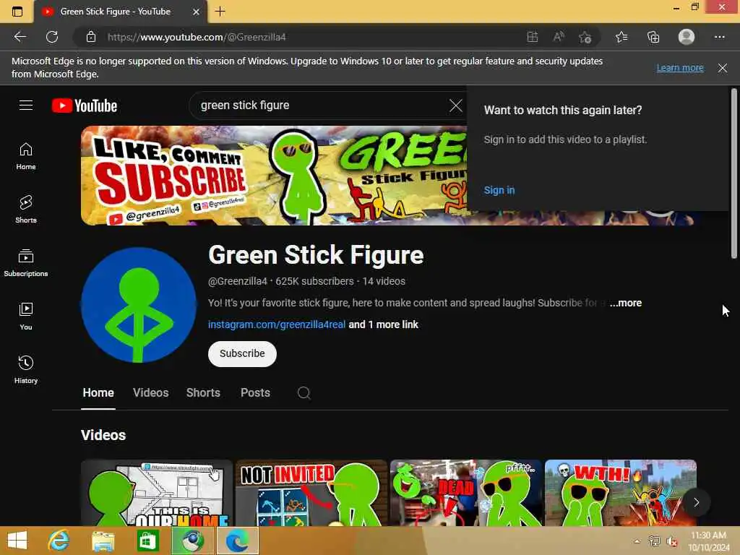Open instagram.com/greenzilla4real link
The height and width of the screenshot is (555, 740).
pos(277,324)
